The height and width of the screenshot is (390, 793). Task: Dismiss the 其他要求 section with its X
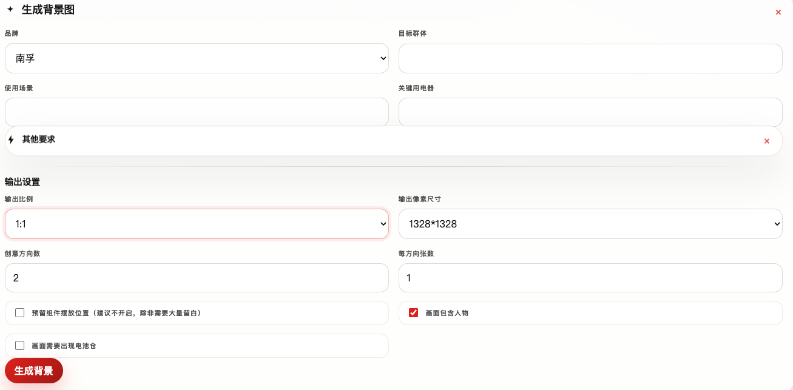767,141
